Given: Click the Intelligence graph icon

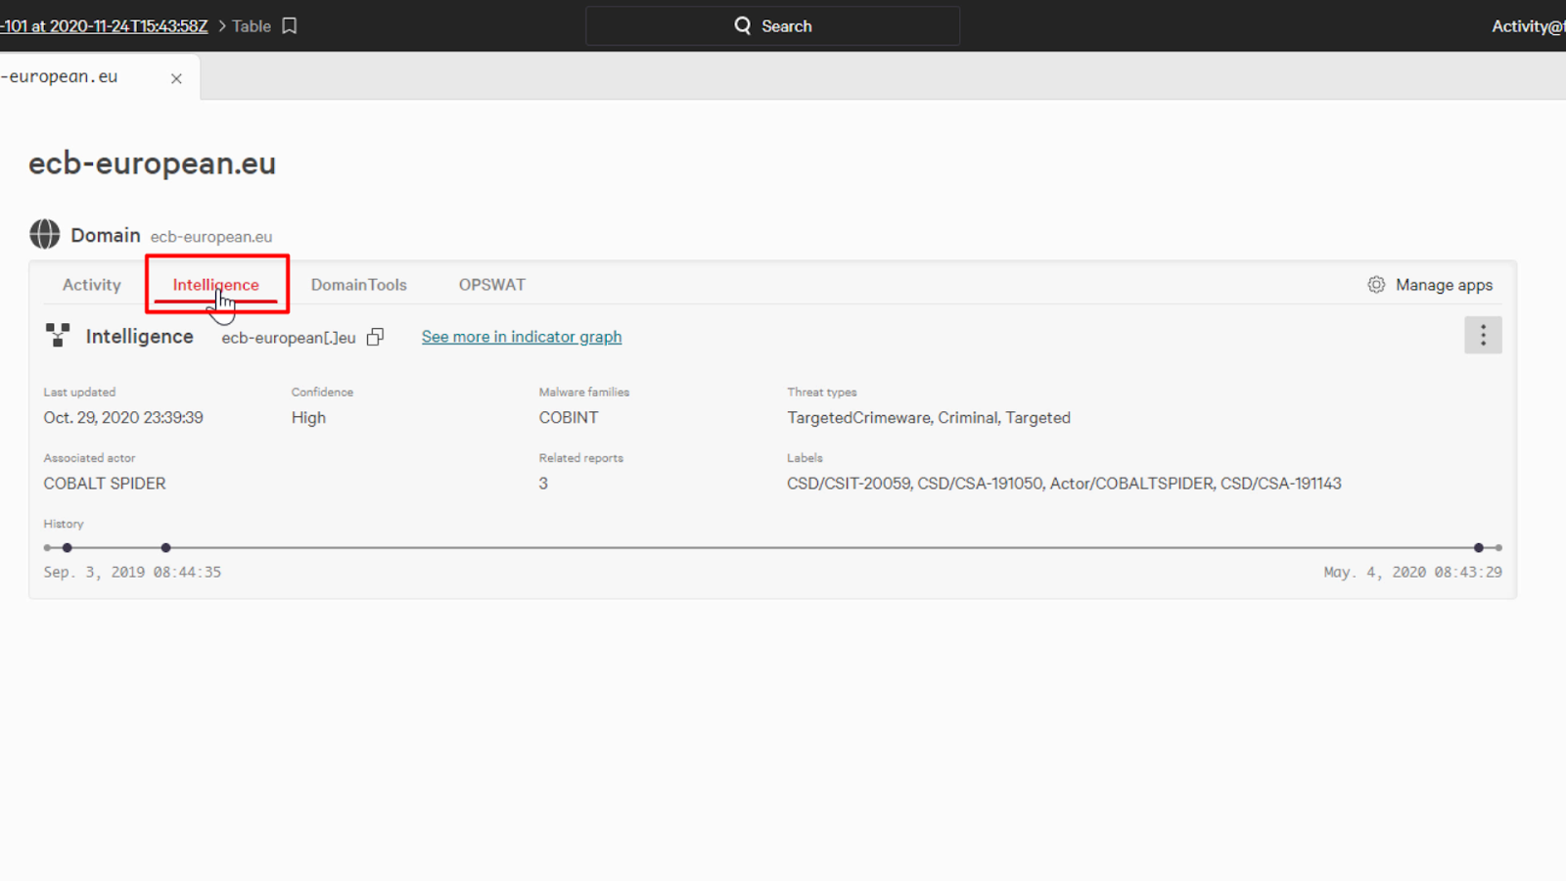Looking at the screenshot, I should 58,336.
